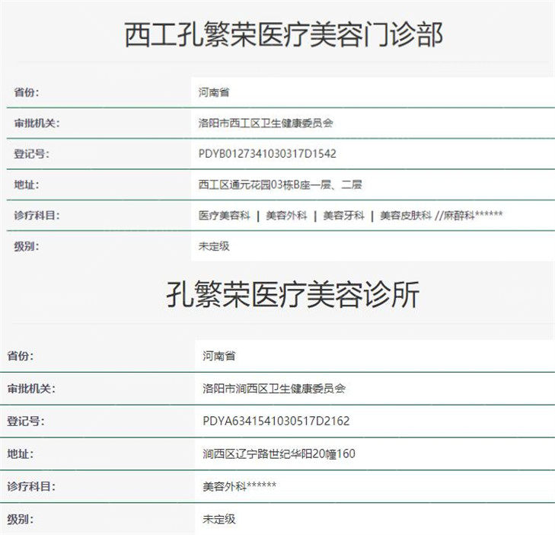Image resolution: width=555 pixels, height=535 pixels.
Task: Click address 西工区通元花园03栋B座一层、二层
Action: [280, 184]
